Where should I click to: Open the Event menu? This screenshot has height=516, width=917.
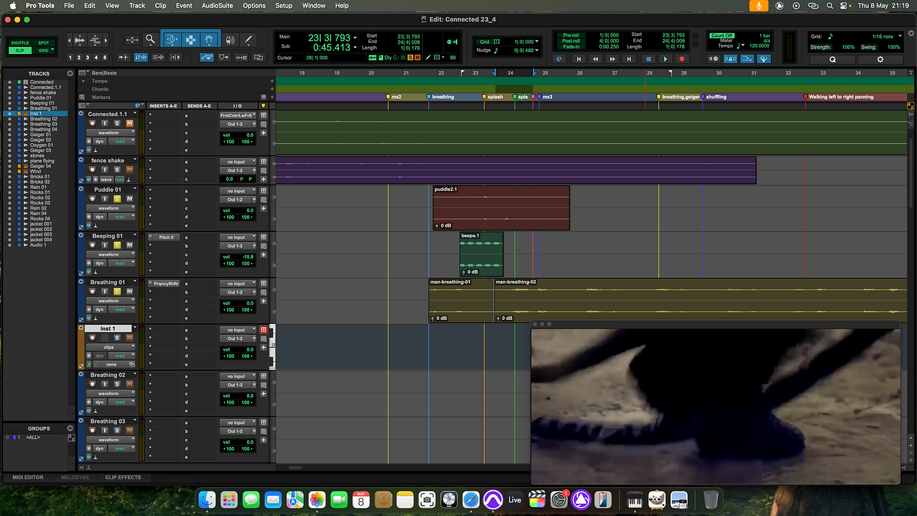click(x=184, y=5)
